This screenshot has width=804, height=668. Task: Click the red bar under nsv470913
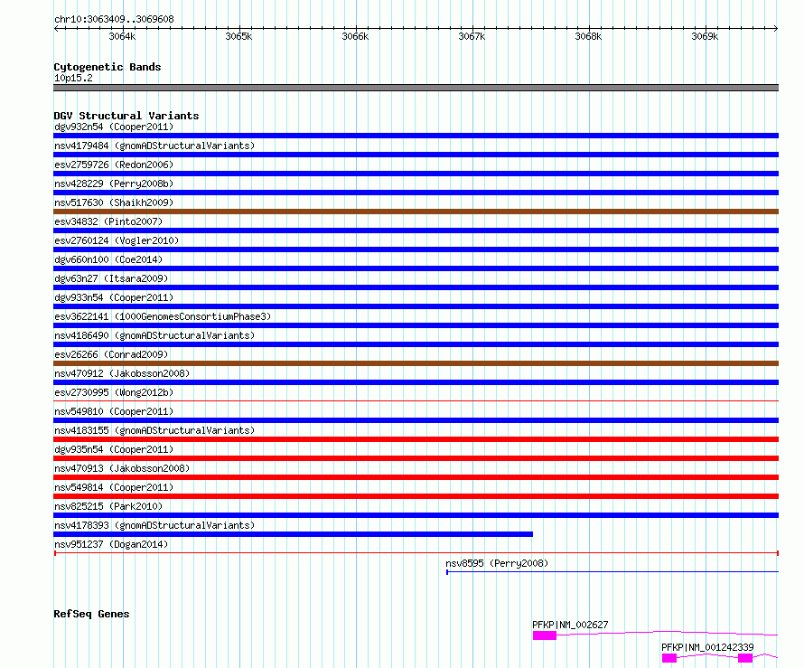tap(416, 477)
